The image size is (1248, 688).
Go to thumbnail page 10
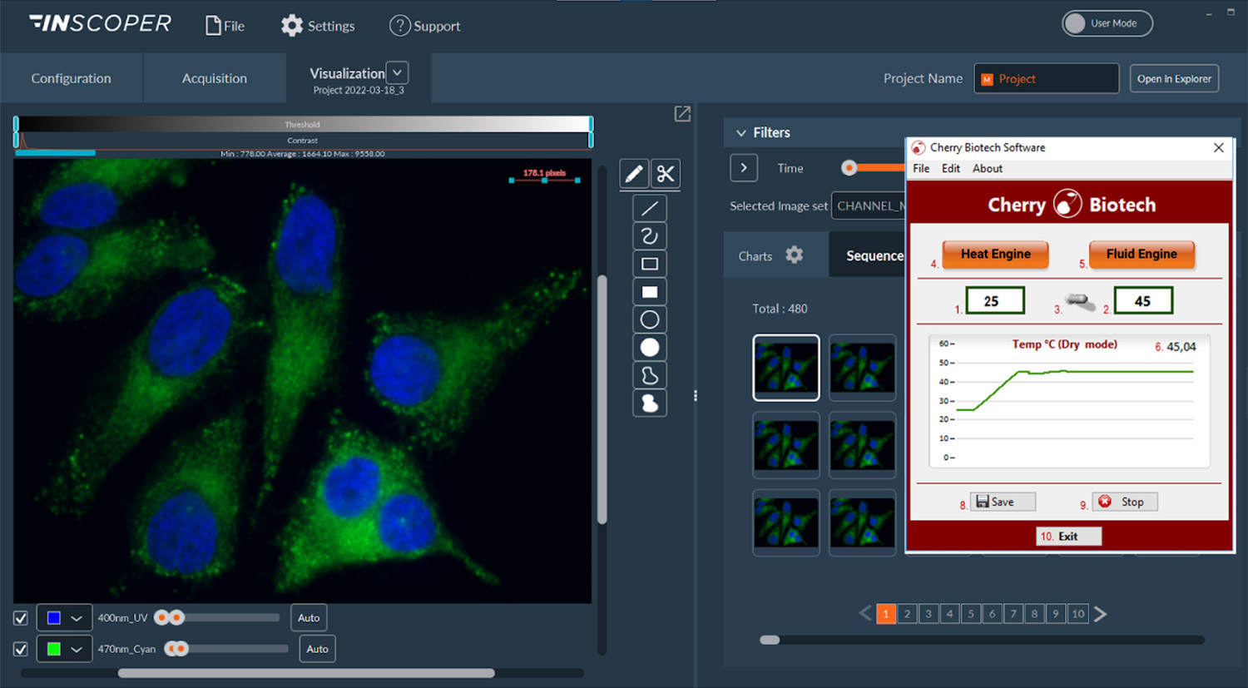1077,614
